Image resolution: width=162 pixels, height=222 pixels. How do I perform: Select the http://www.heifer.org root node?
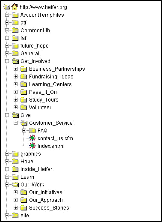43,7
